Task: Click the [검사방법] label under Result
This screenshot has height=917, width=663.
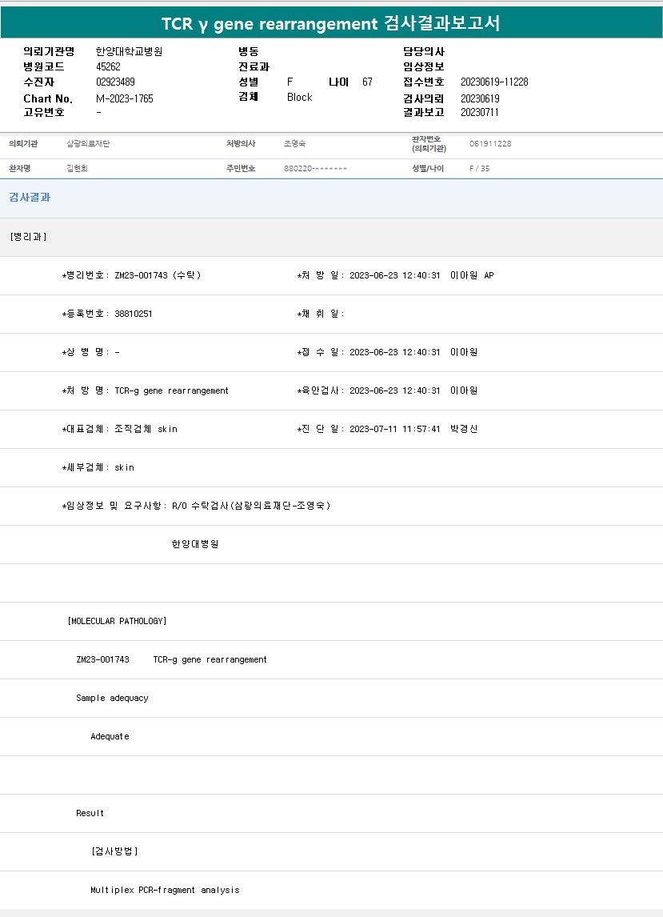Action: click(x=114, y=851)
